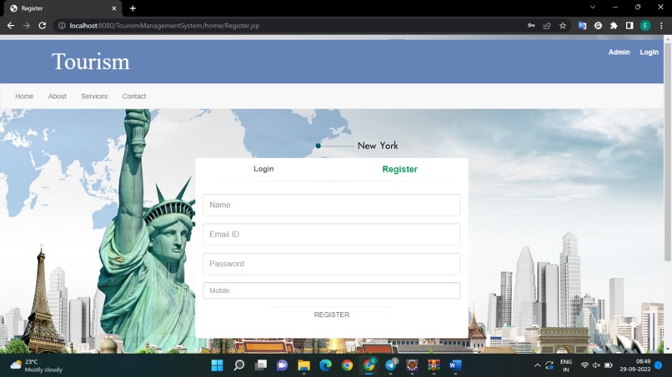Viewport: 672px width, 377px height.
Task: Open Chrome three-dot menu
Action: click(x=661, y=26)
